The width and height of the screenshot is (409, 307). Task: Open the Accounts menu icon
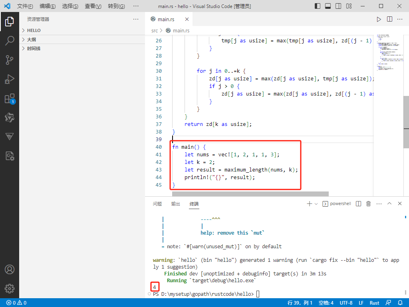[x=10, y=269]
